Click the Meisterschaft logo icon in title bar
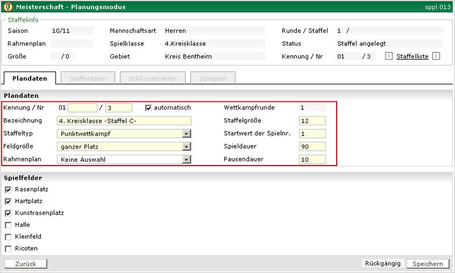 click(7, 7)
